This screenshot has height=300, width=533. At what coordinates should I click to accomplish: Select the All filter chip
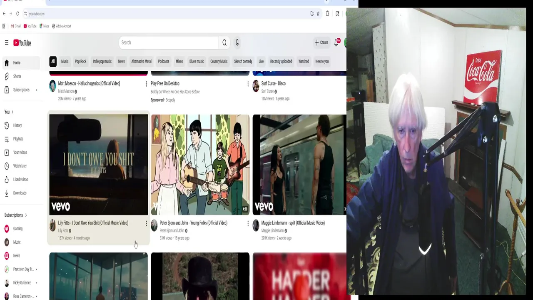(x=53, y=61)
